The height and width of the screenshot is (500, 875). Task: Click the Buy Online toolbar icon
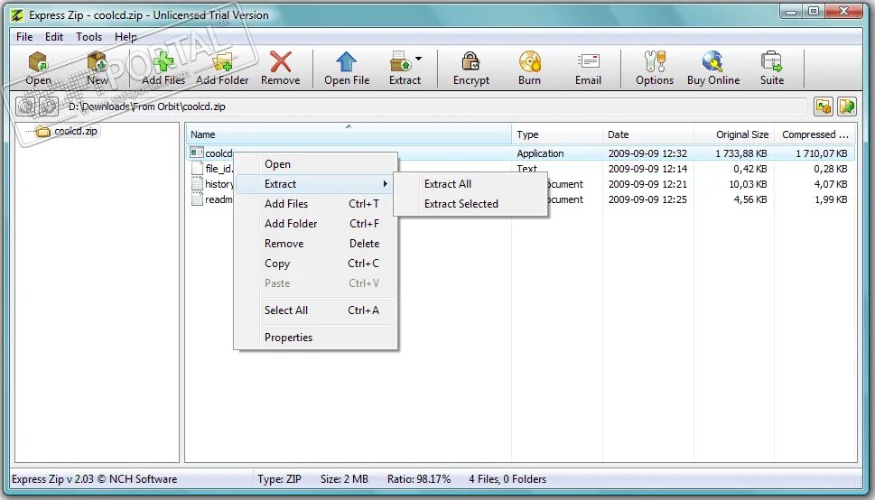(713, 62)
